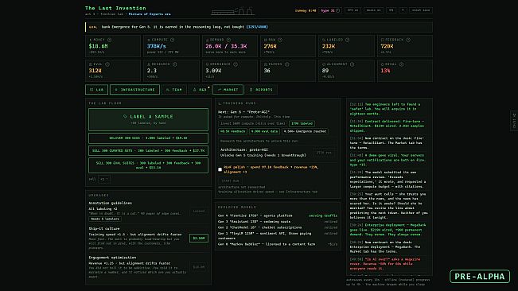
Task: Click the Feedback stat help icon
Action: pyautogui.click(x=408, y=40)
